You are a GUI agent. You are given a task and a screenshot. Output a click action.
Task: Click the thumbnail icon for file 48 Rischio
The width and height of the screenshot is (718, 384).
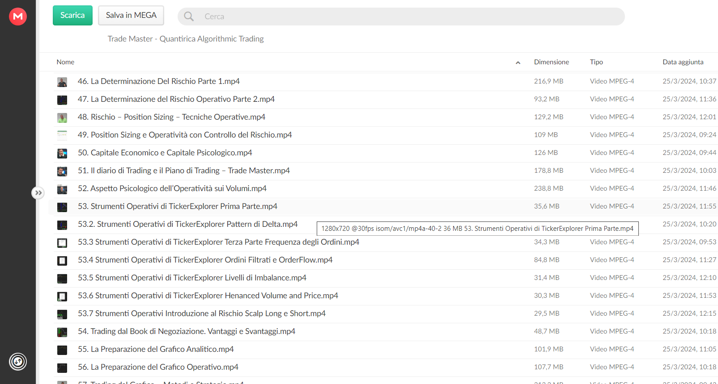tap(62, 117)
